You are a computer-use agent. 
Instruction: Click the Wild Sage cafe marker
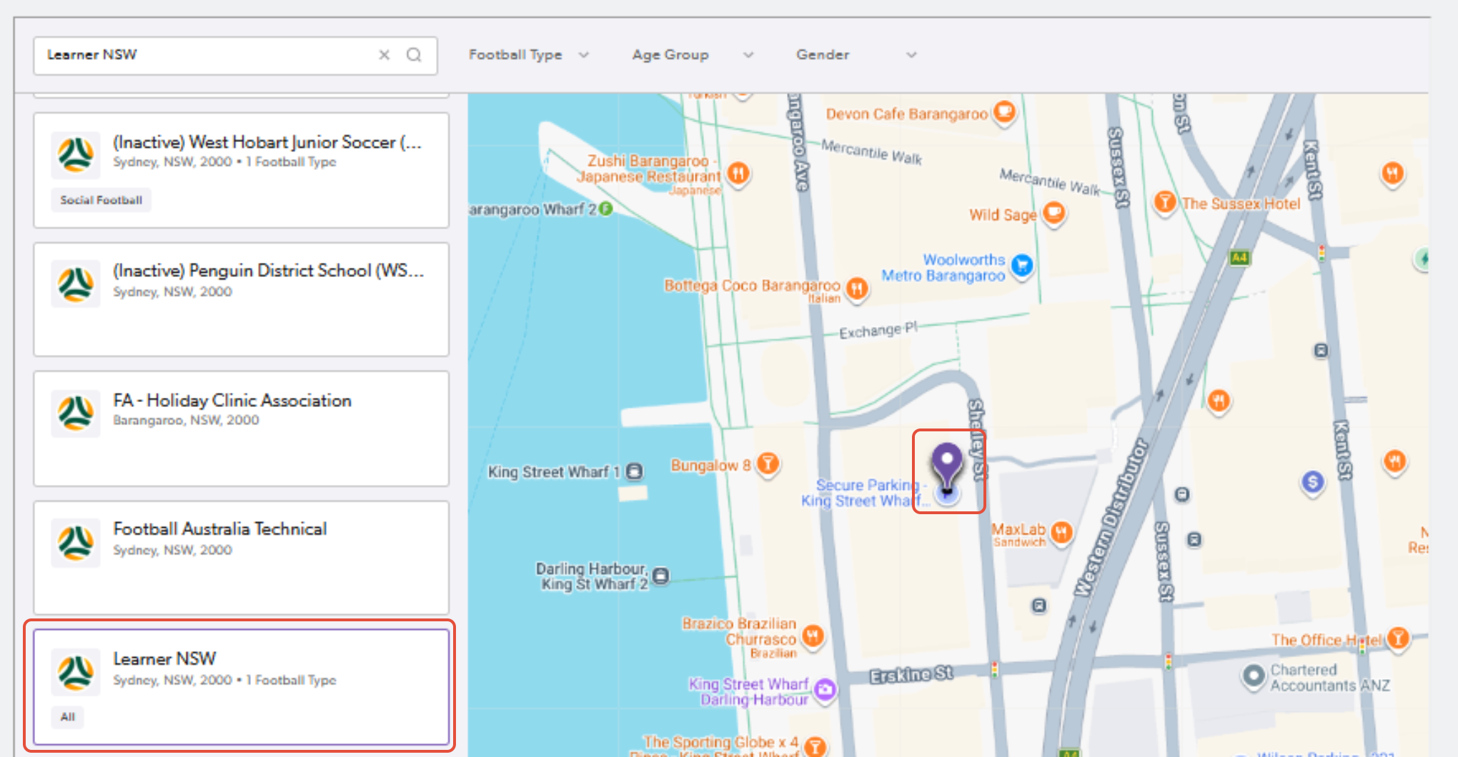tap(1054, 213)
